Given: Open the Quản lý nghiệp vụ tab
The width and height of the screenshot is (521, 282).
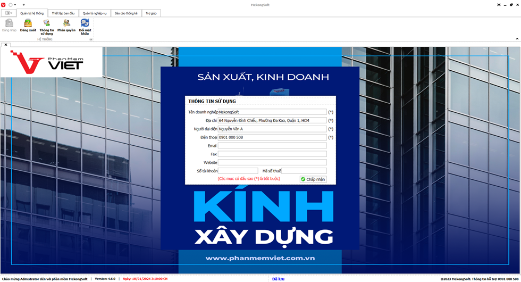Looking at the screenshot, I should (95, 13).
